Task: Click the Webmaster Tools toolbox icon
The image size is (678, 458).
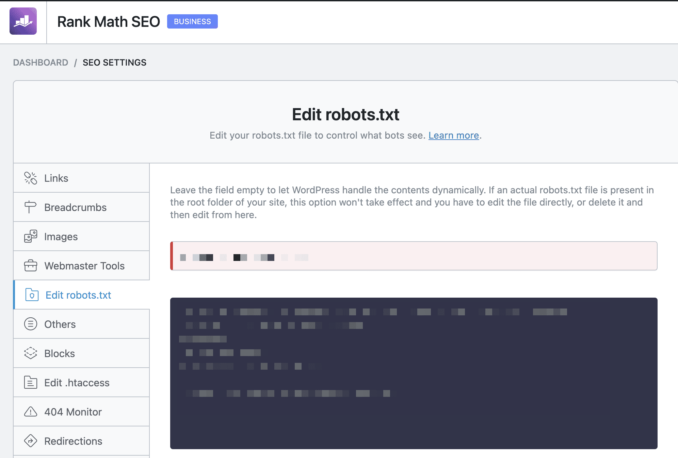Action: 30,266
